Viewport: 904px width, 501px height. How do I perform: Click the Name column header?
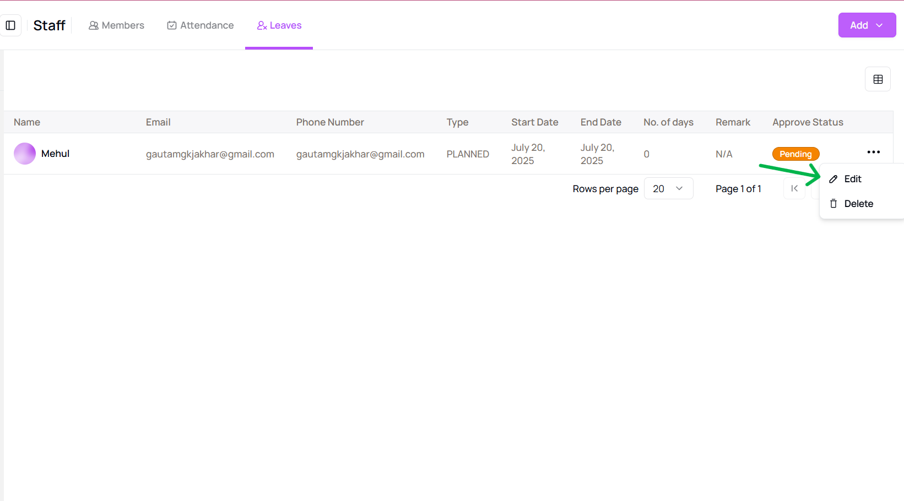pyautogui.click(x=27, y=122)
